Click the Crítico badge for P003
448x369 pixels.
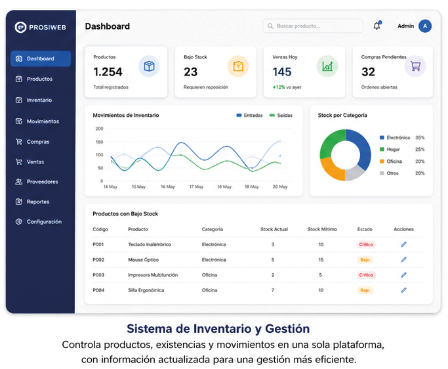(366, 275)
